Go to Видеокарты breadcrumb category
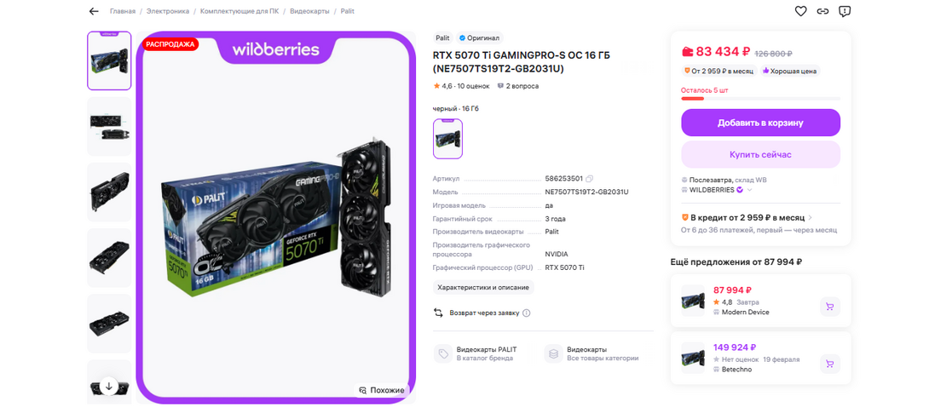 tap(309, 11)
